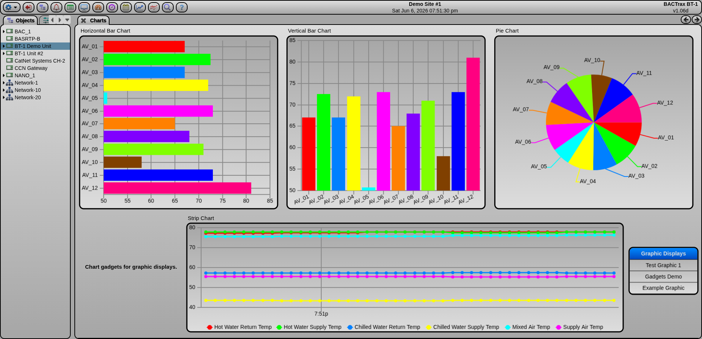702x339 pixels.
Task: Expand the NANO_1 tree node
Action: coord(4,75)
